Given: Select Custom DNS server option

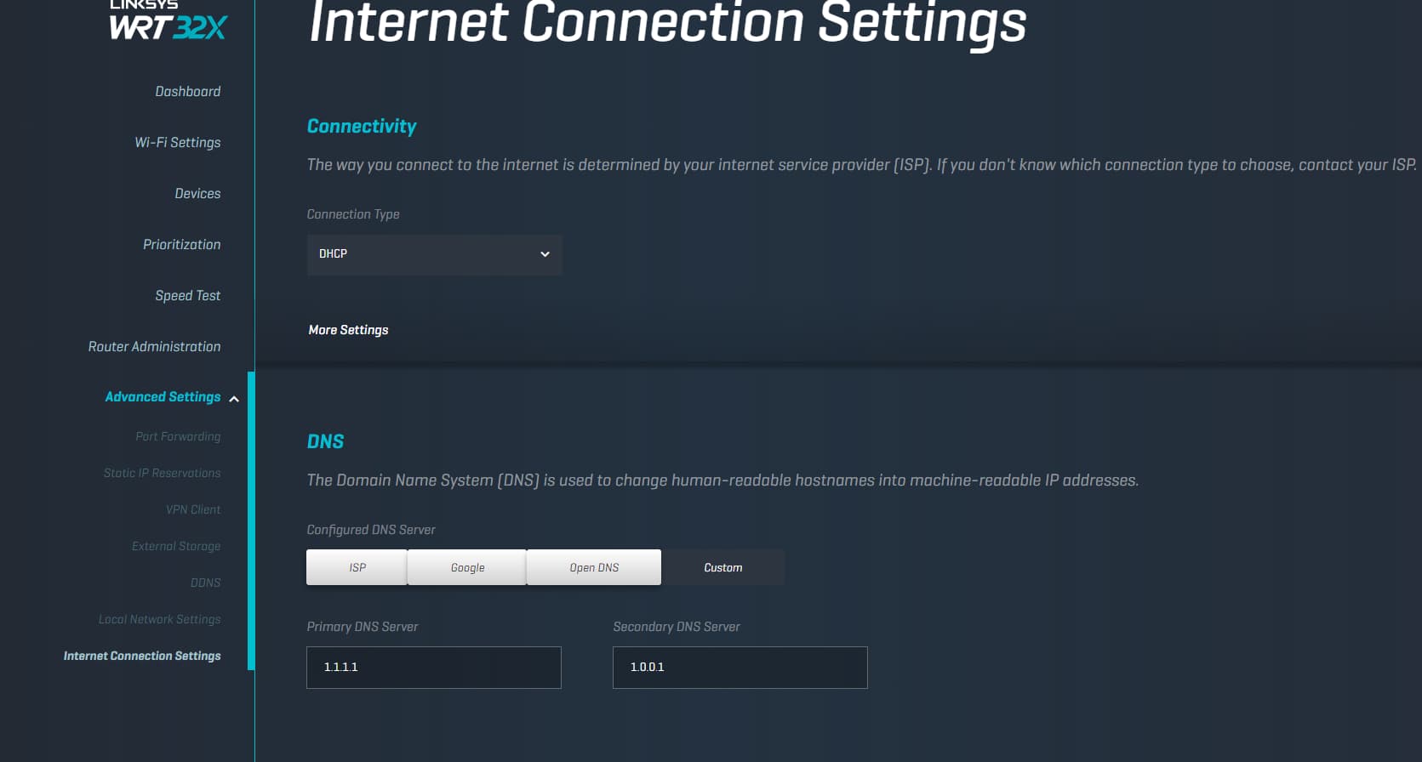Looking at the screenshot, I should tap(723, 567).
